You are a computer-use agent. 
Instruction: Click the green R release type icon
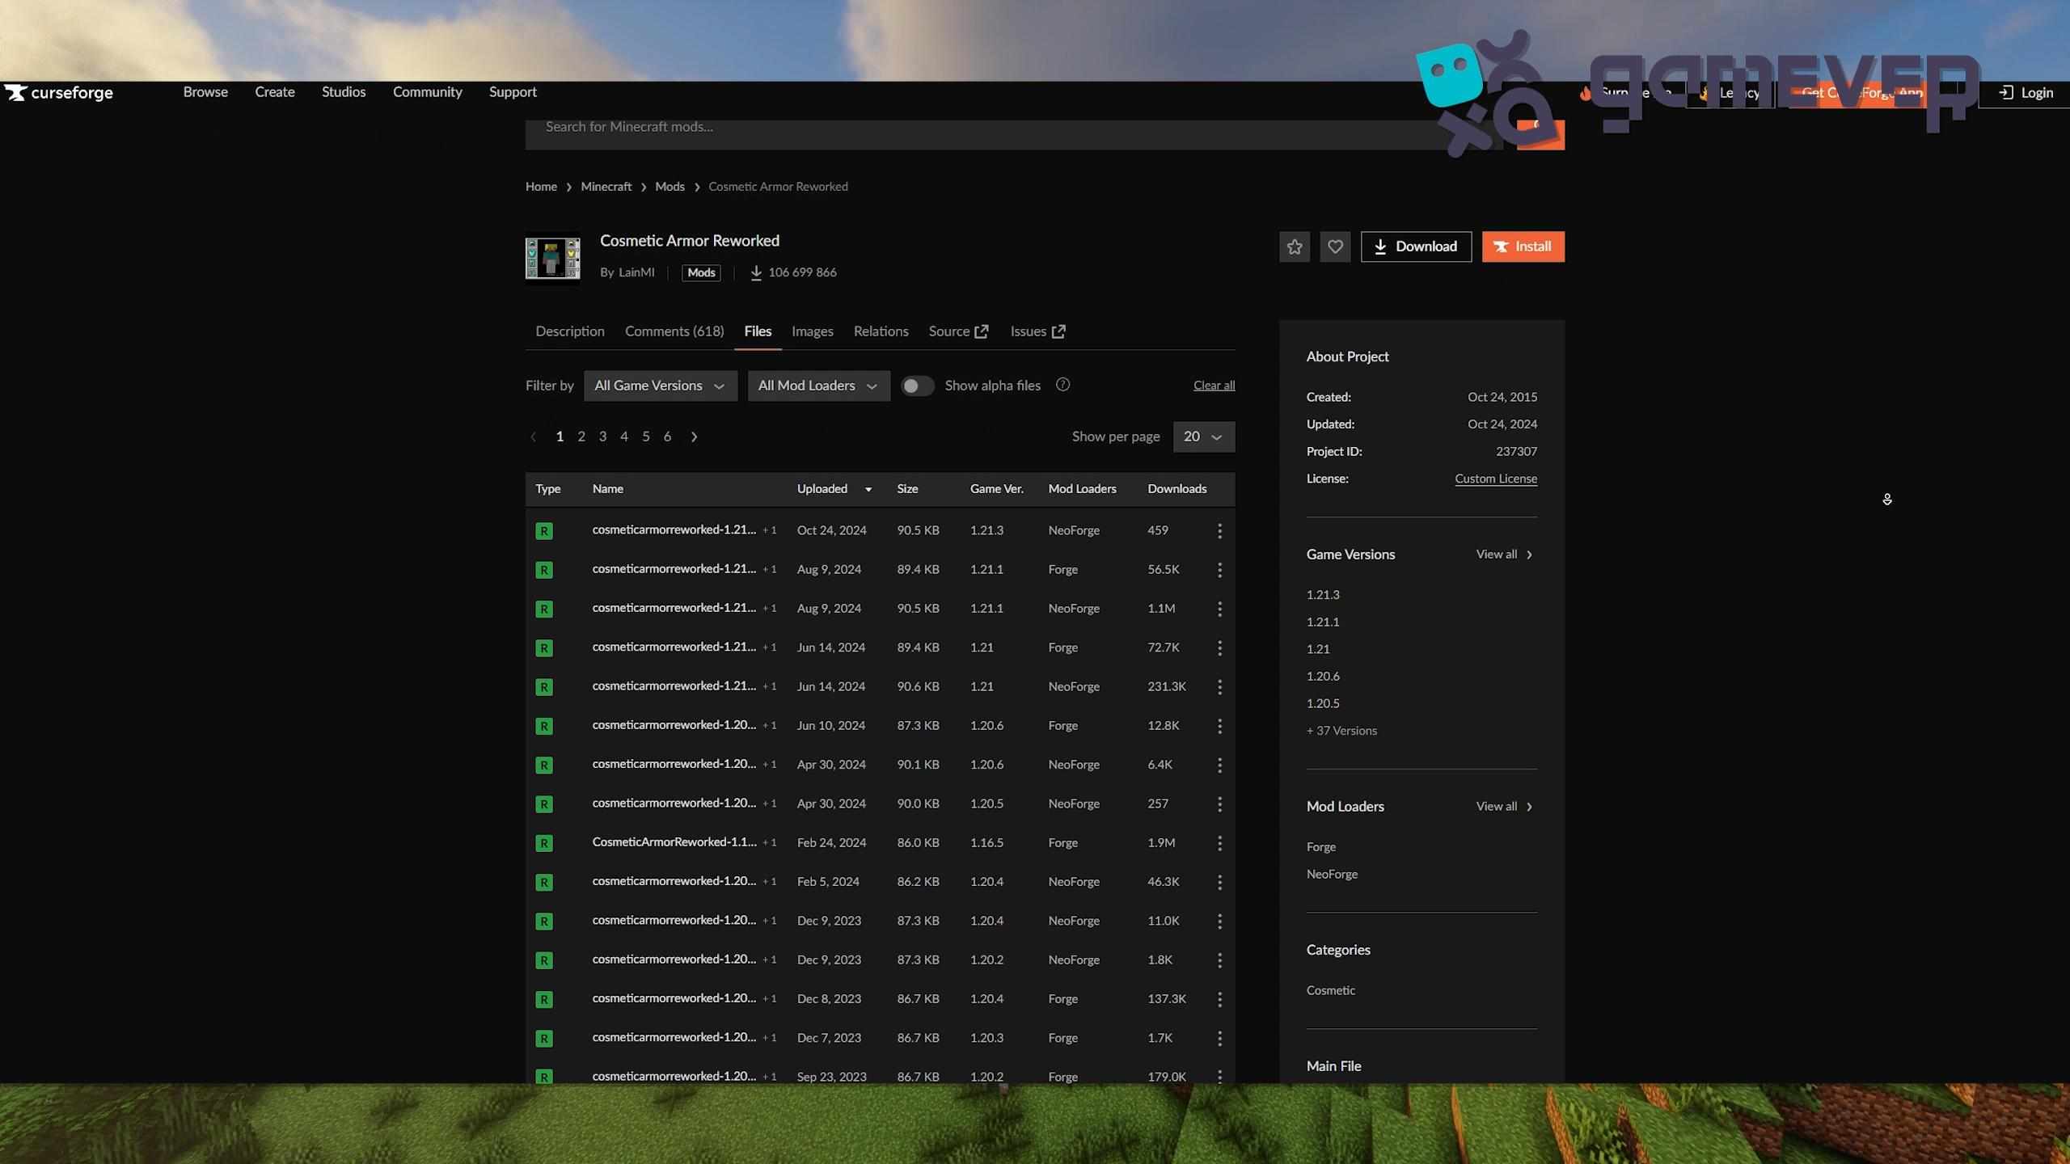(x=543, y=530)
